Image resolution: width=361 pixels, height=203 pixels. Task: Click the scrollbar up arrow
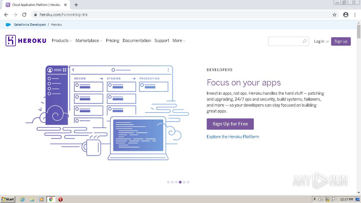[359, 22]
